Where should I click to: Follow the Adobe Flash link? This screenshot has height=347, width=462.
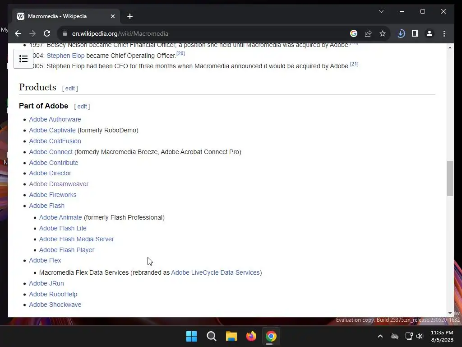(46, 206)
